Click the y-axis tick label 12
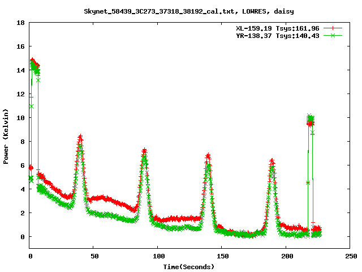 20,94
